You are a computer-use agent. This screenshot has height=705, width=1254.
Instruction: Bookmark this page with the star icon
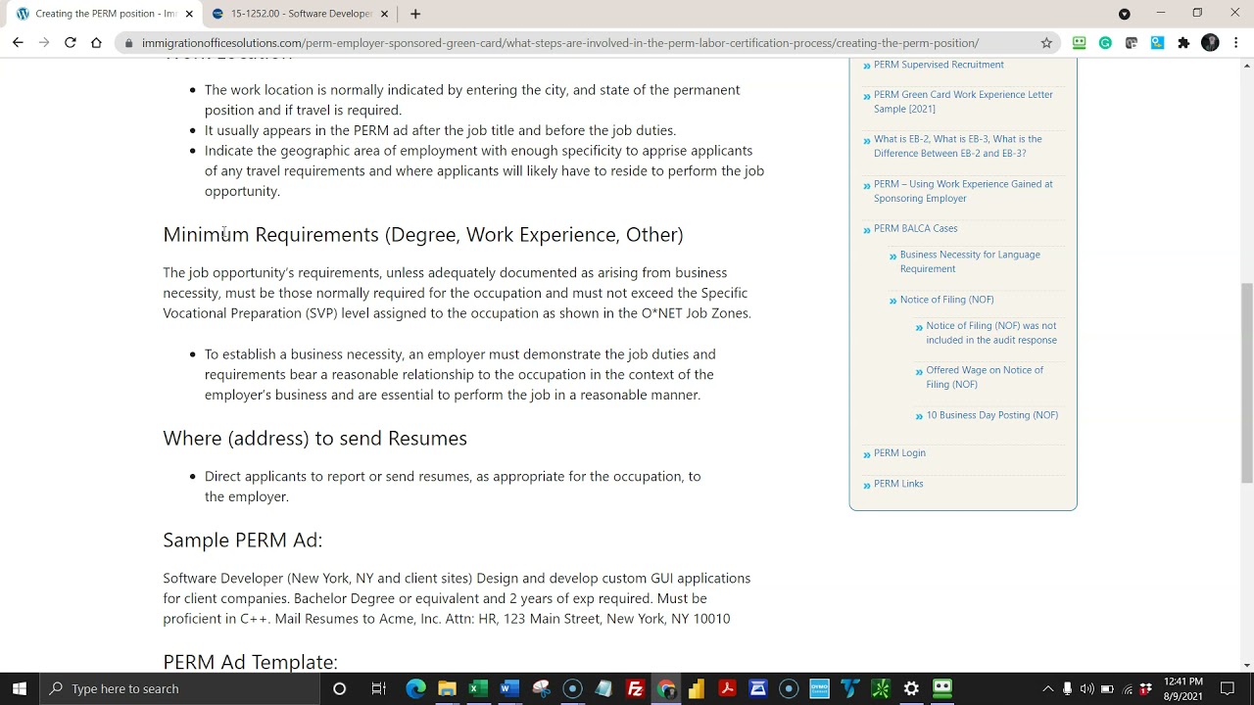point(1046,43)
